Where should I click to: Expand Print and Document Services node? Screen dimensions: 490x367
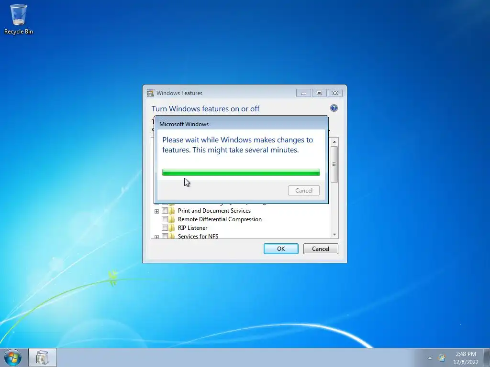point(156,211)
